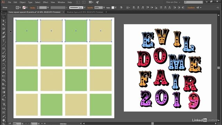Screen dimensions: 222x125
Task: Select the Blend tool
Action: [x=3, y=100]
